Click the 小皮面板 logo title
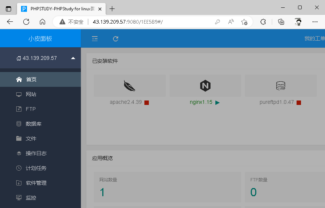 click(40, 38)
